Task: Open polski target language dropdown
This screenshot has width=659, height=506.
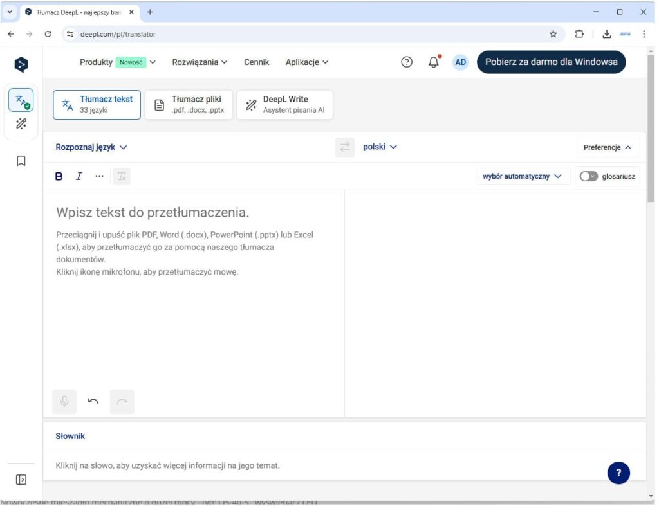Action: click(380, 147)
